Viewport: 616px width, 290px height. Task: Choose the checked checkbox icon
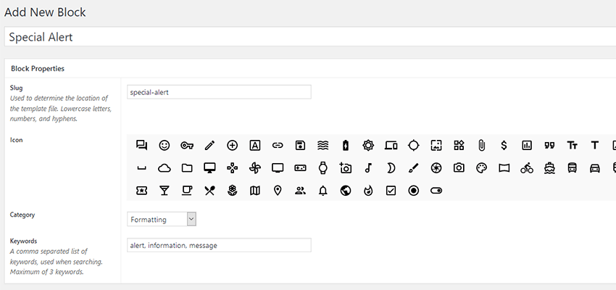pyautogui.click(x=391, y=191)
